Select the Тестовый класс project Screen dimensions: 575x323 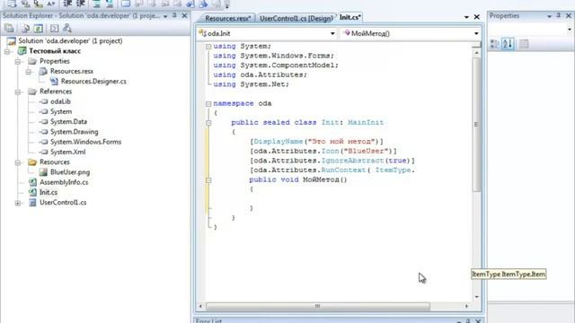(x=55, y=51)
